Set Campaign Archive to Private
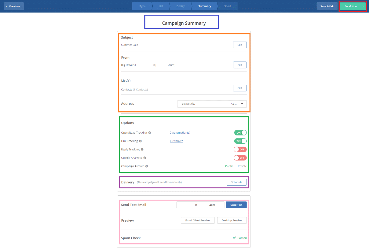This screenshot has height=251, width=369. tap(242, 166)
